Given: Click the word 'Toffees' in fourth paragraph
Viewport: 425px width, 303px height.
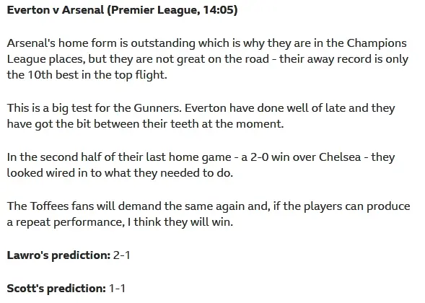Looking at the screenshot, I should point(49,206).
